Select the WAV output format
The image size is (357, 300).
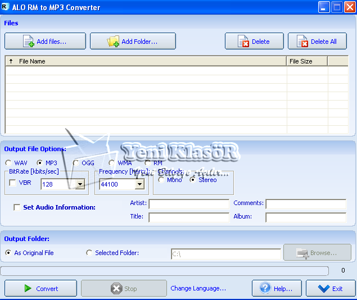(8, 163)
